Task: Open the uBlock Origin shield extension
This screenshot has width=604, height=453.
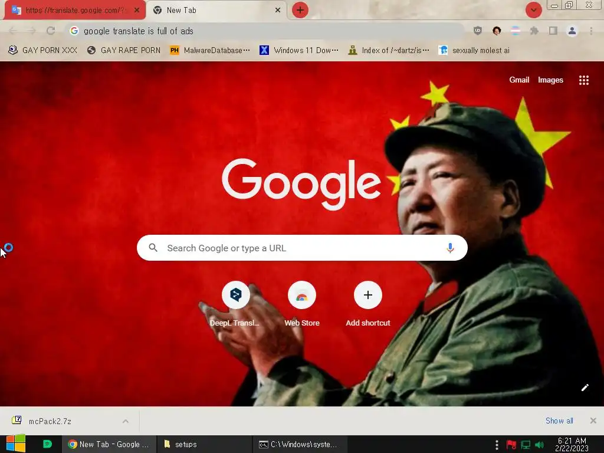Action: pyautogui.click(x=478, y=31)
